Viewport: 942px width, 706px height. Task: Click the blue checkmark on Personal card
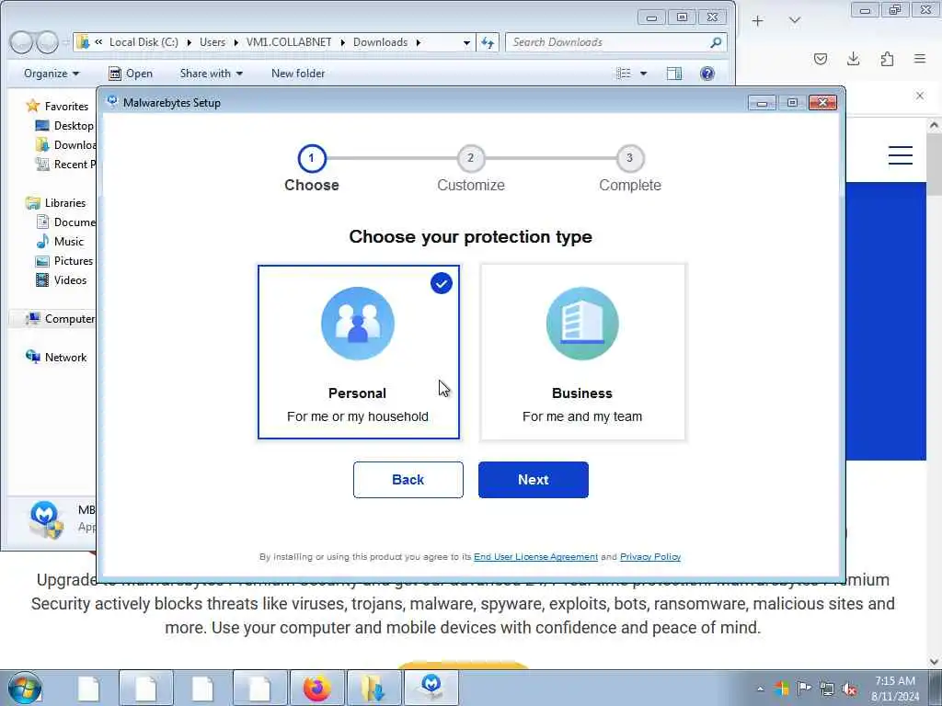tap(441, 283)
